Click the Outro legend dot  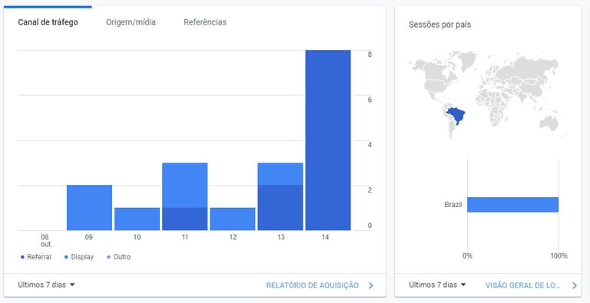[109, 257]
